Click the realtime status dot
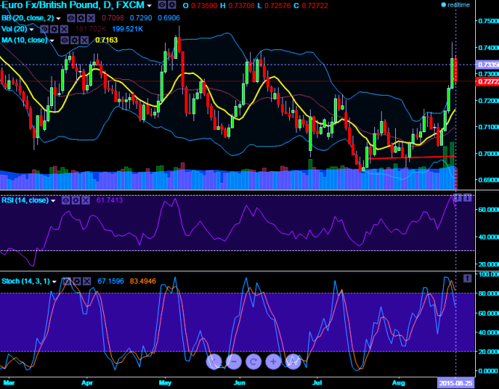Viewport: 499px width, 389px height. 443,4
